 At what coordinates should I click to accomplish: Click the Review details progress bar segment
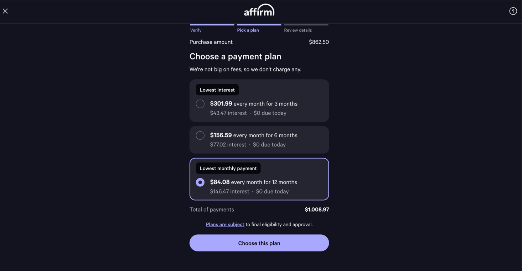coord(306,25)
